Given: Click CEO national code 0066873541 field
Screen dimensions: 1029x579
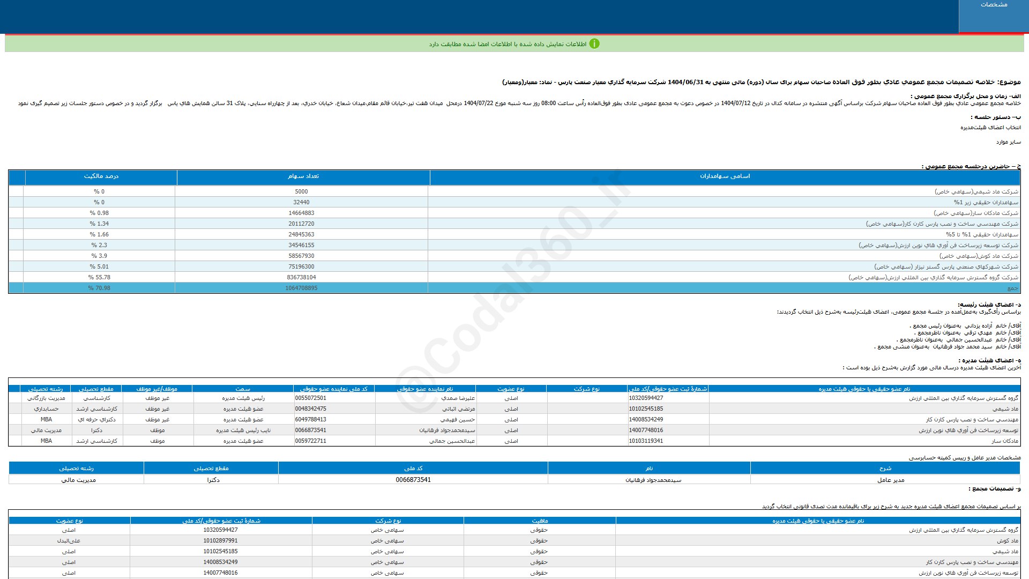Looking at the screenshot, I should [x=413, y=480].
